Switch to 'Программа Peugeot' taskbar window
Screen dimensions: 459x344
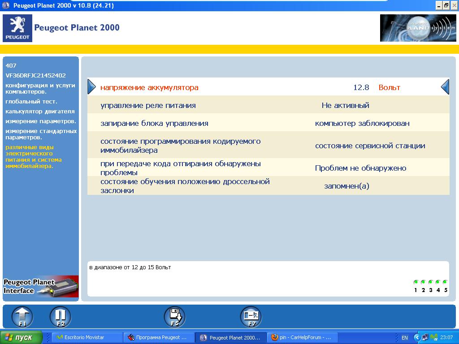tap(159, 337)
